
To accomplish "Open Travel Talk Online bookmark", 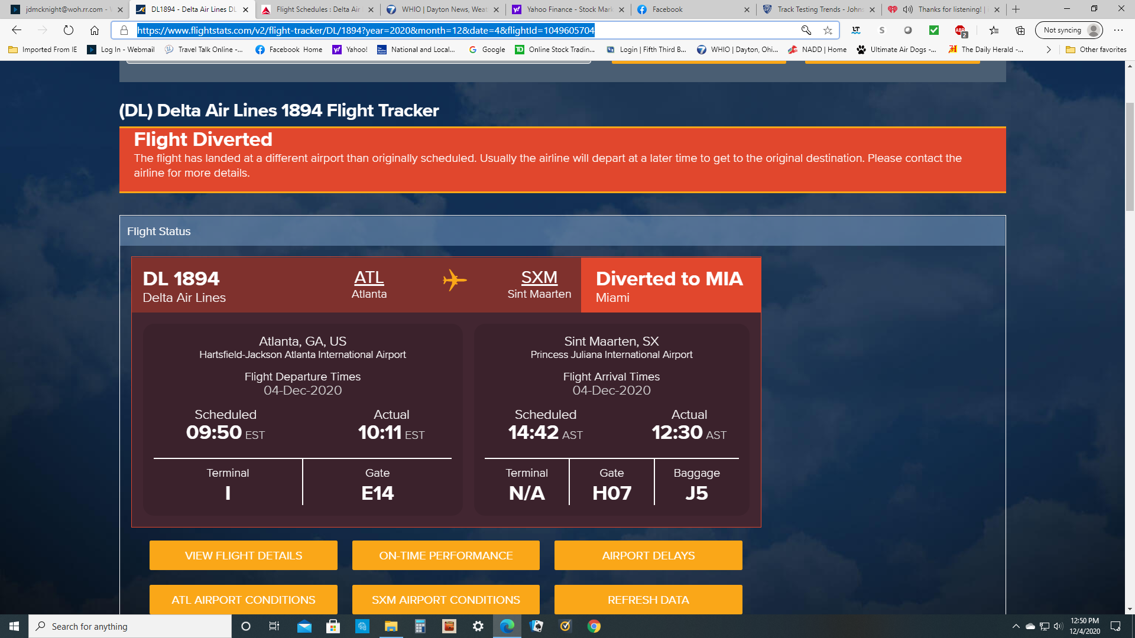I will pyautogui.click(x=203, y=50).
